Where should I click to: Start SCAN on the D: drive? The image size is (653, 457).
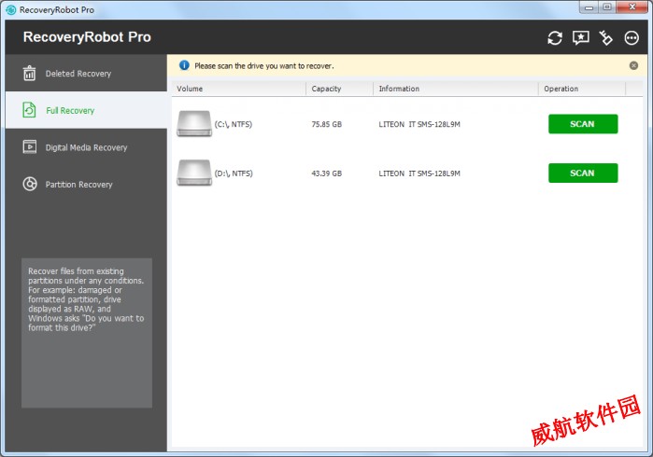[x=582, y=173]
